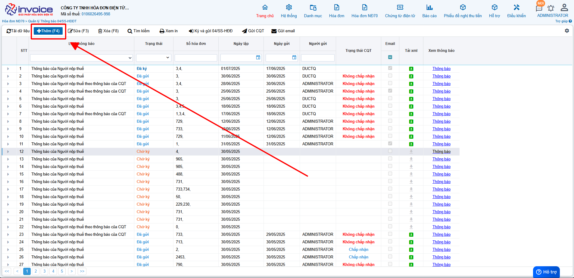
Task: Reload data with Tải dữ liệu
Action: click(x=18, y=31)
